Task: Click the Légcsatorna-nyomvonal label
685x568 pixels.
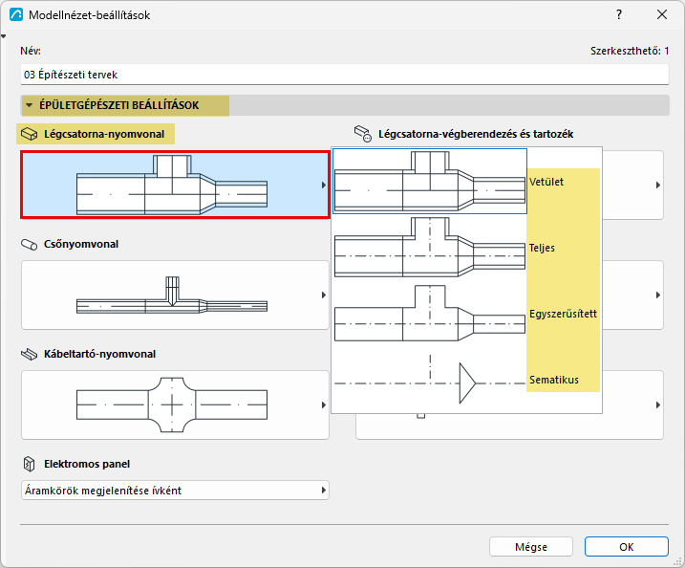Action: coord(104,134)
